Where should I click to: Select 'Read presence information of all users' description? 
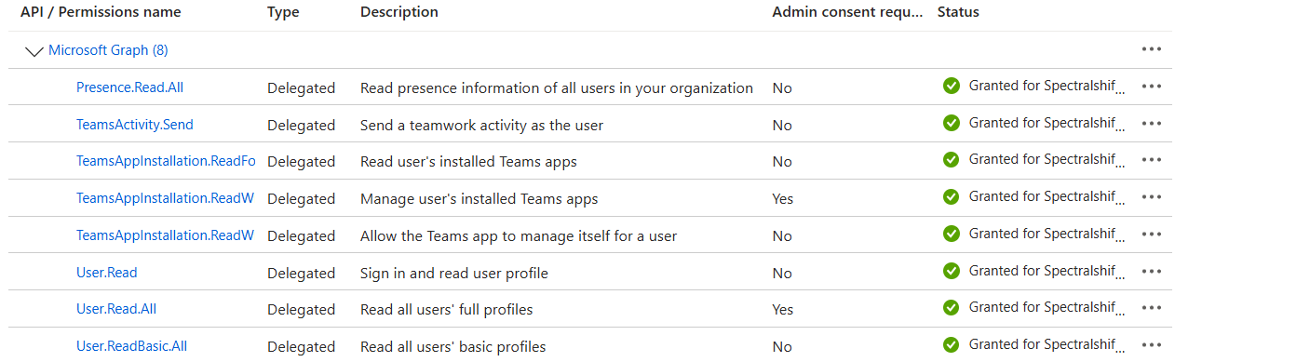(557, 87)
